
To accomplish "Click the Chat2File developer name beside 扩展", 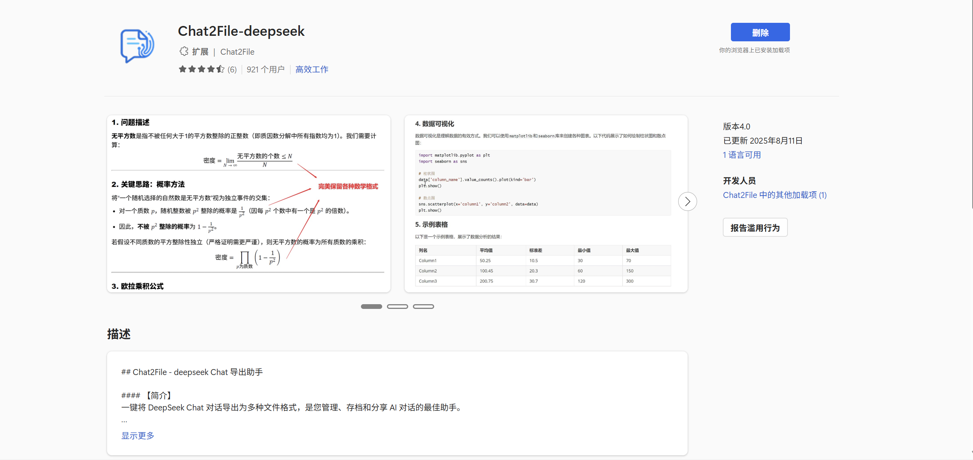I will tap(237, 52).
